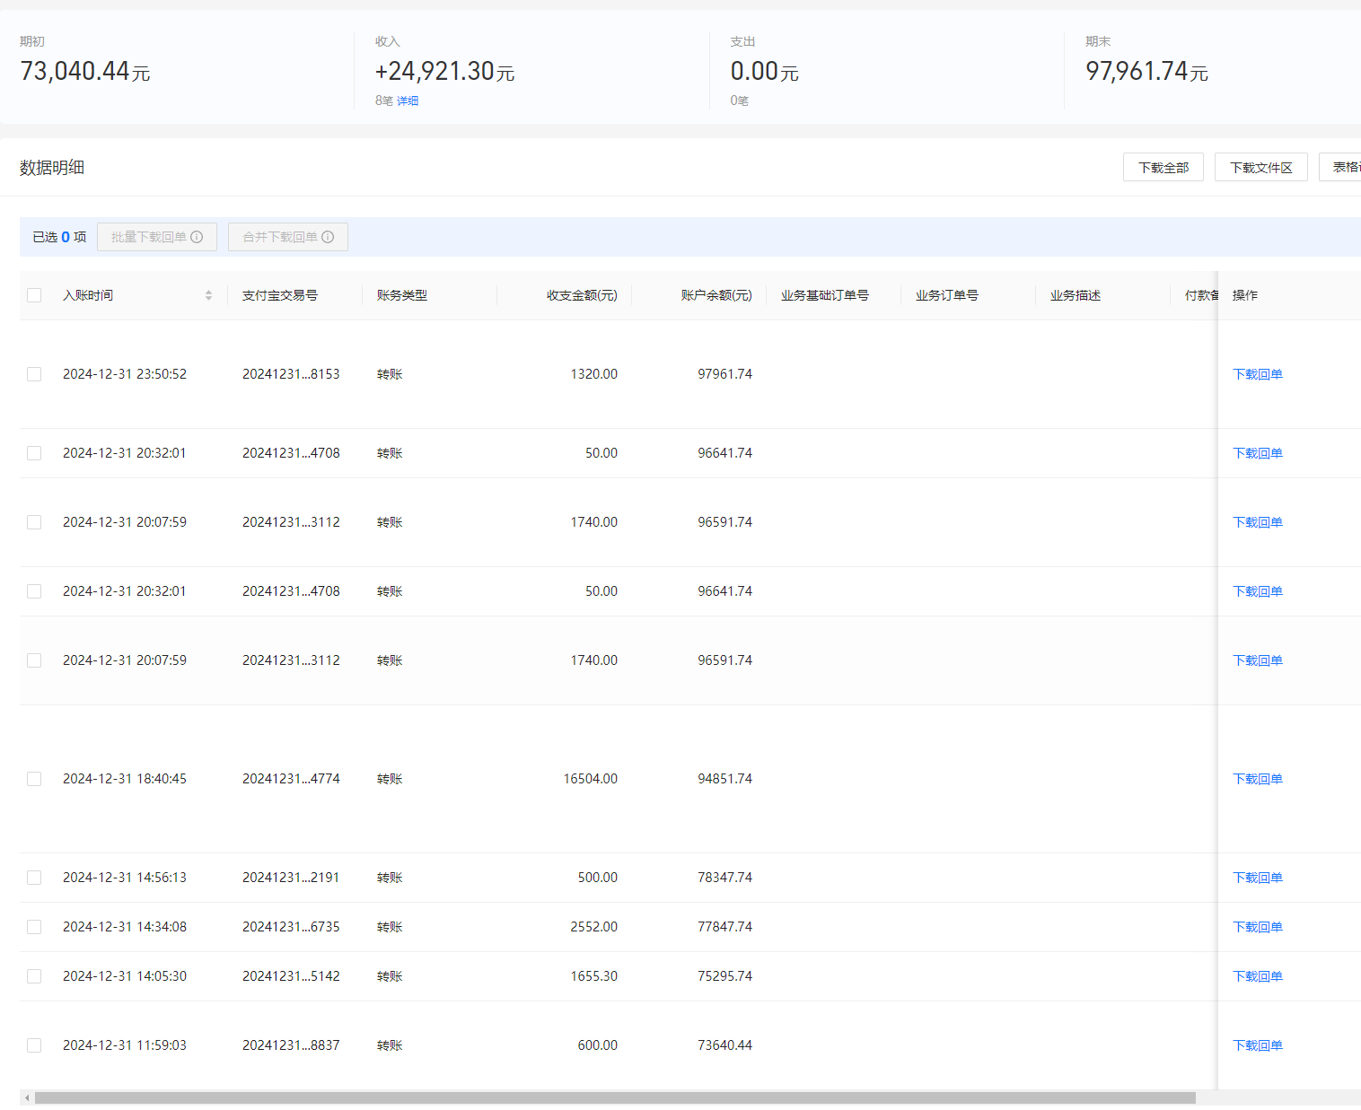Image resolution: width=1361 pixels, height=1110 pixels.
Task: Check the 14:34:08 transaction row
Action: point(34,927)
